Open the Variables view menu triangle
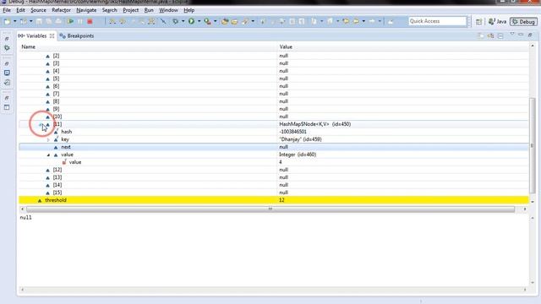 512,34
